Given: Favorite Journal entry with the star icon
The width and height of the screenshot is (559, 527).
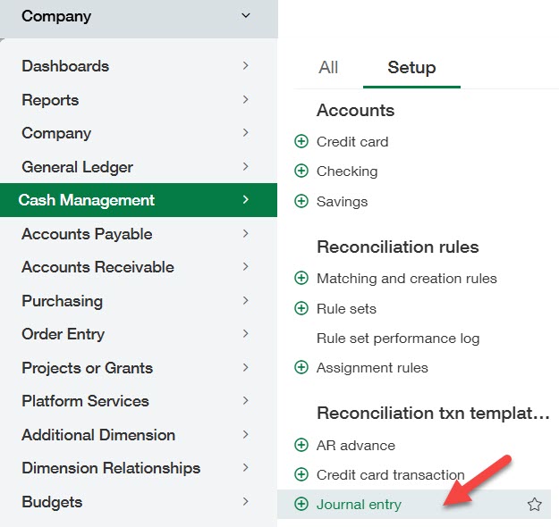Looking at the screenshot, I should [x=534, y=505].
